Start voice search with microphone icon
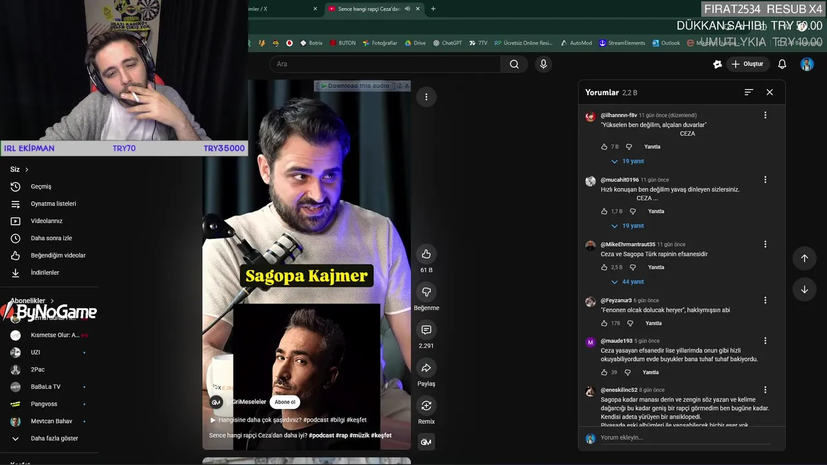 [543, 64]
